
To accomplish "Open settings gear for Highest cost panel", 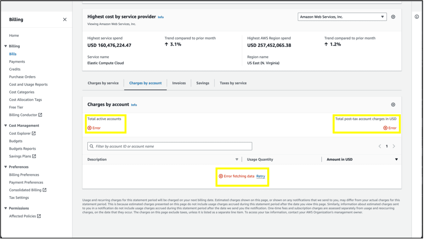I will pos(393,17).
